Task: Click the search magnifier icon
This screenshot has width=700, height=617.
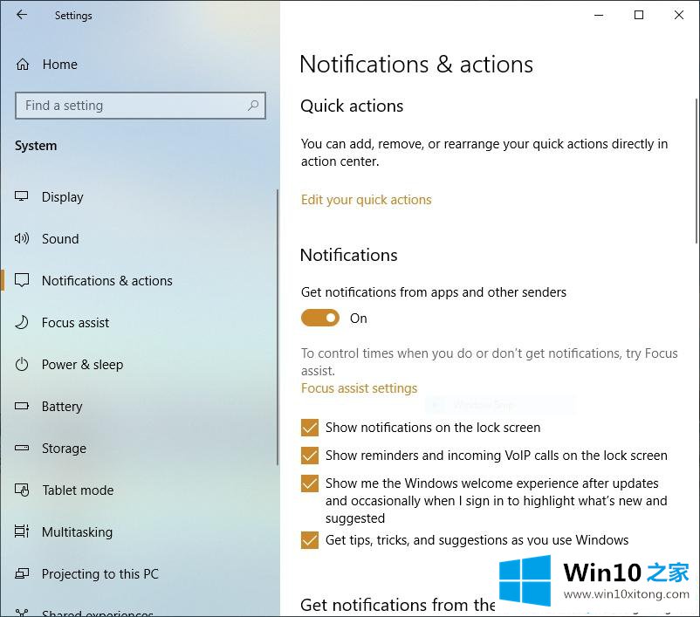Action: (x=252, y=106)
